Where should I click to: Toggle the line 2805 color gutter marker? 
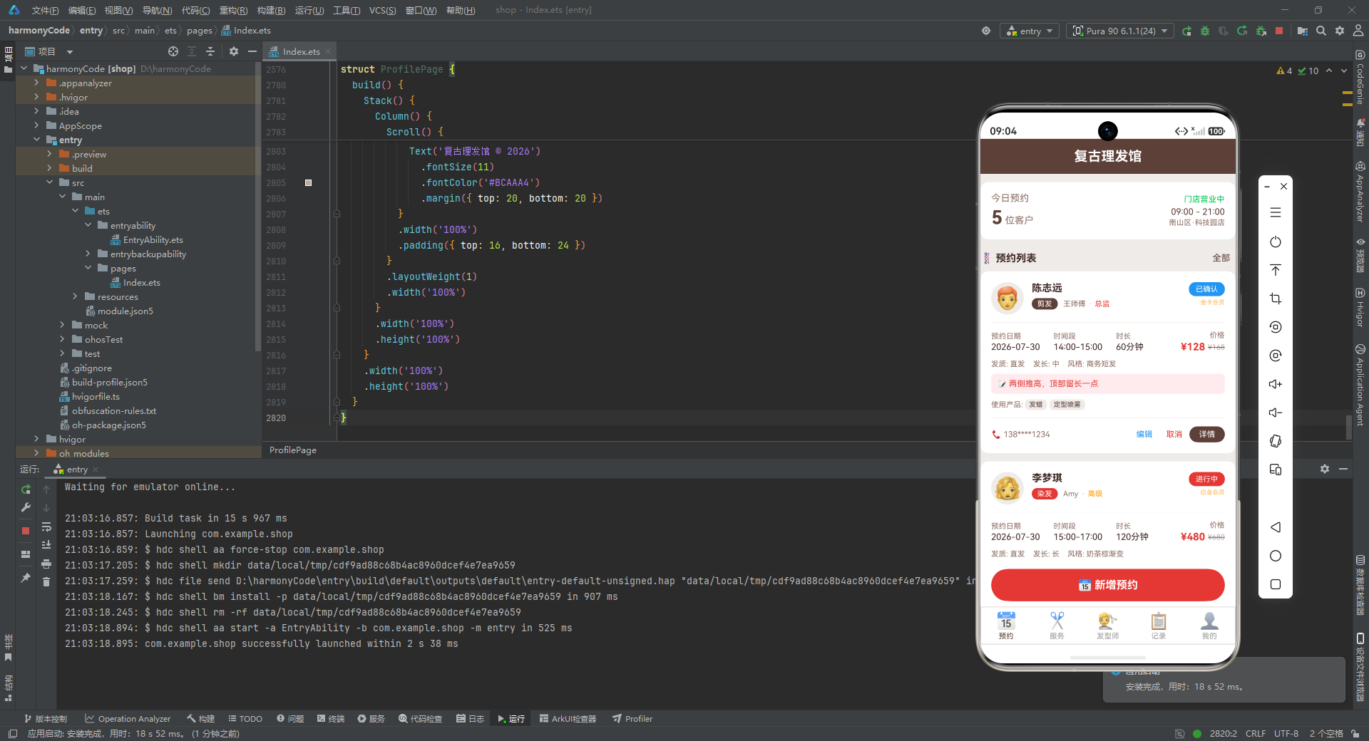[x=308, y=182]
